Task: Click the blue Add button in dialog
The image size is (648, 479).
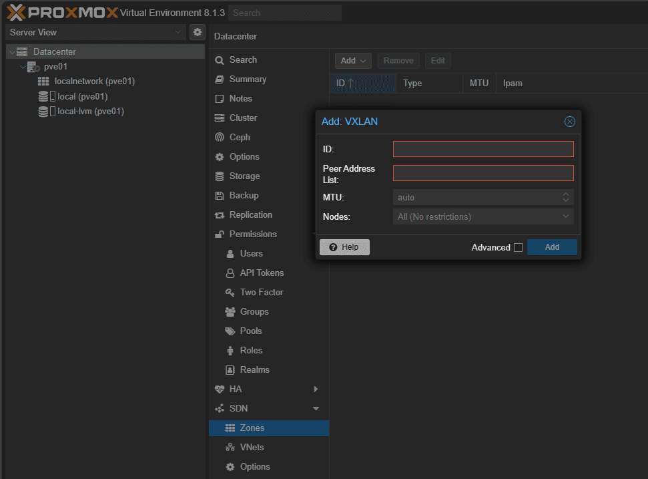Action: (x=552, y=247)
